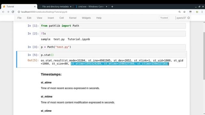Click the green extension icon in browser toolbar
205x115 pixels.
(197, 12)
